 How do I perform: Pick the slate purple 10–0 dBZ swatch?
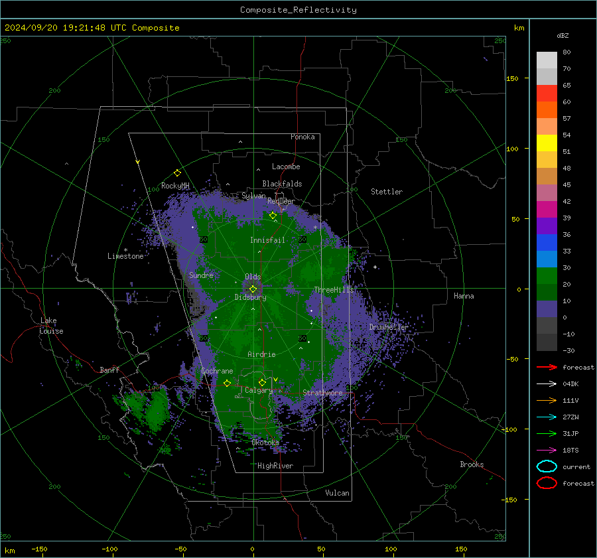pyautogui.click(x=547, y=309)
